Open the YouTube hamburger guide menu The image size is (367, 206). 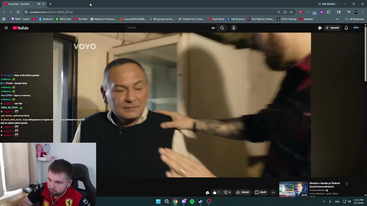(6, 28)
